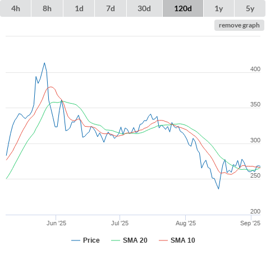Select the active 120d tab
The height and width of the screenshot is (255, 266).
point(183,8)
